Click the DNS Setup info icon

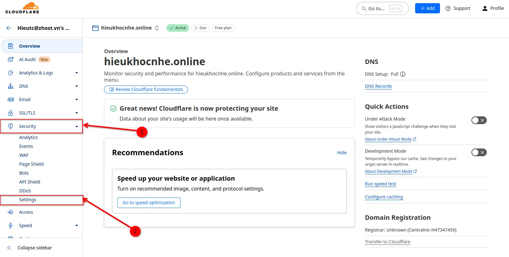tap(403, 74)
